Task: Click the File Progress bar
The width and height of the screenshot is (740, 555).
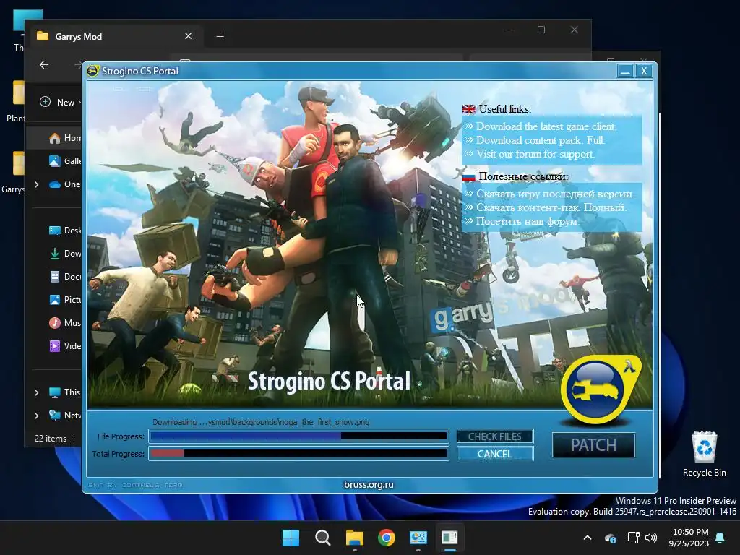Action: [x=298, y=436]
